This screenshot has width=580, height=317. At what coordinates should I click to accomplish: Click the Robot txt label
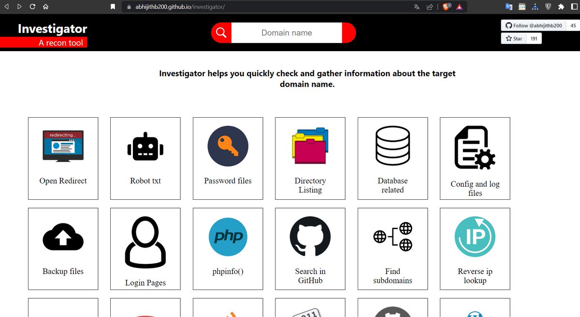(x=145, y=181)
